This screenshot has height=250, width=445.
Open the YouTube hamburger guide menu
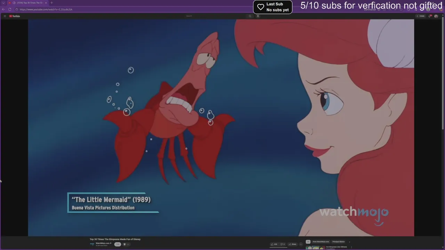[x=5, y=16]
